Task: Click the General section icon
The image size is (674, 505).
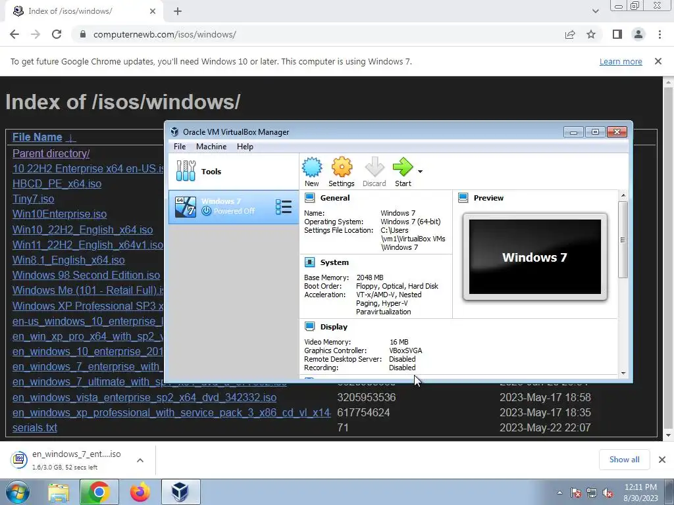Action: pos(309,197)
